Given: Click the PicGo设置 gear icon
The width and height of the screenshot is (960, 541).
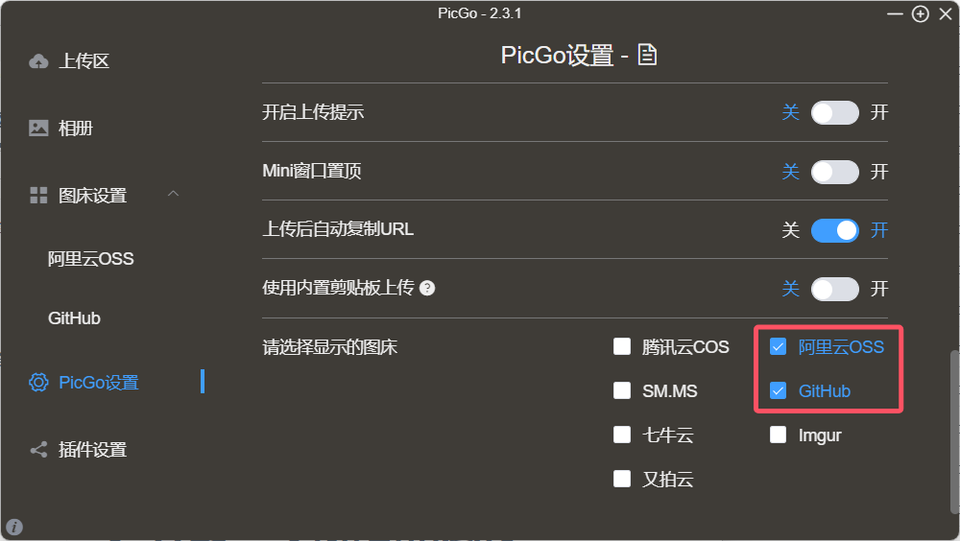Looking at the screenshot, I should [38, 382].
